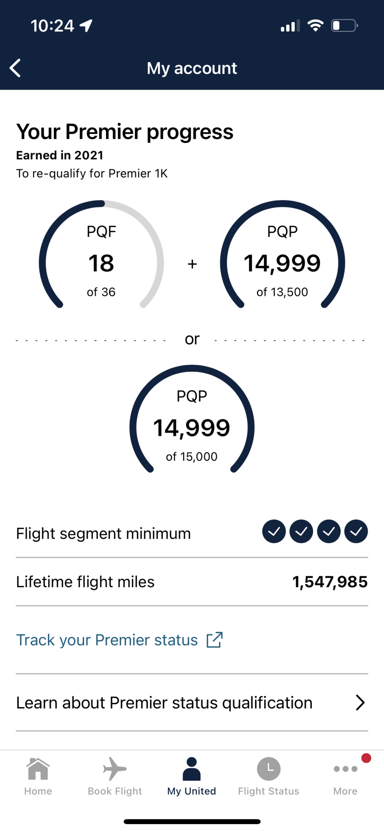Open the Flight Status clock icon
384x832 pixels.
click(268, 769)
